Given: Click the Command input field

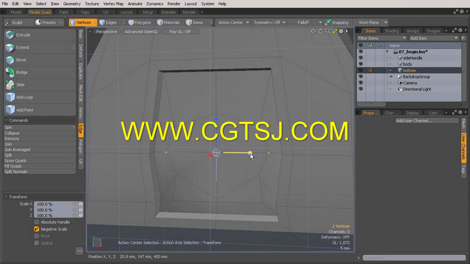Looking at the screenshot, I should tap(414, 258).
